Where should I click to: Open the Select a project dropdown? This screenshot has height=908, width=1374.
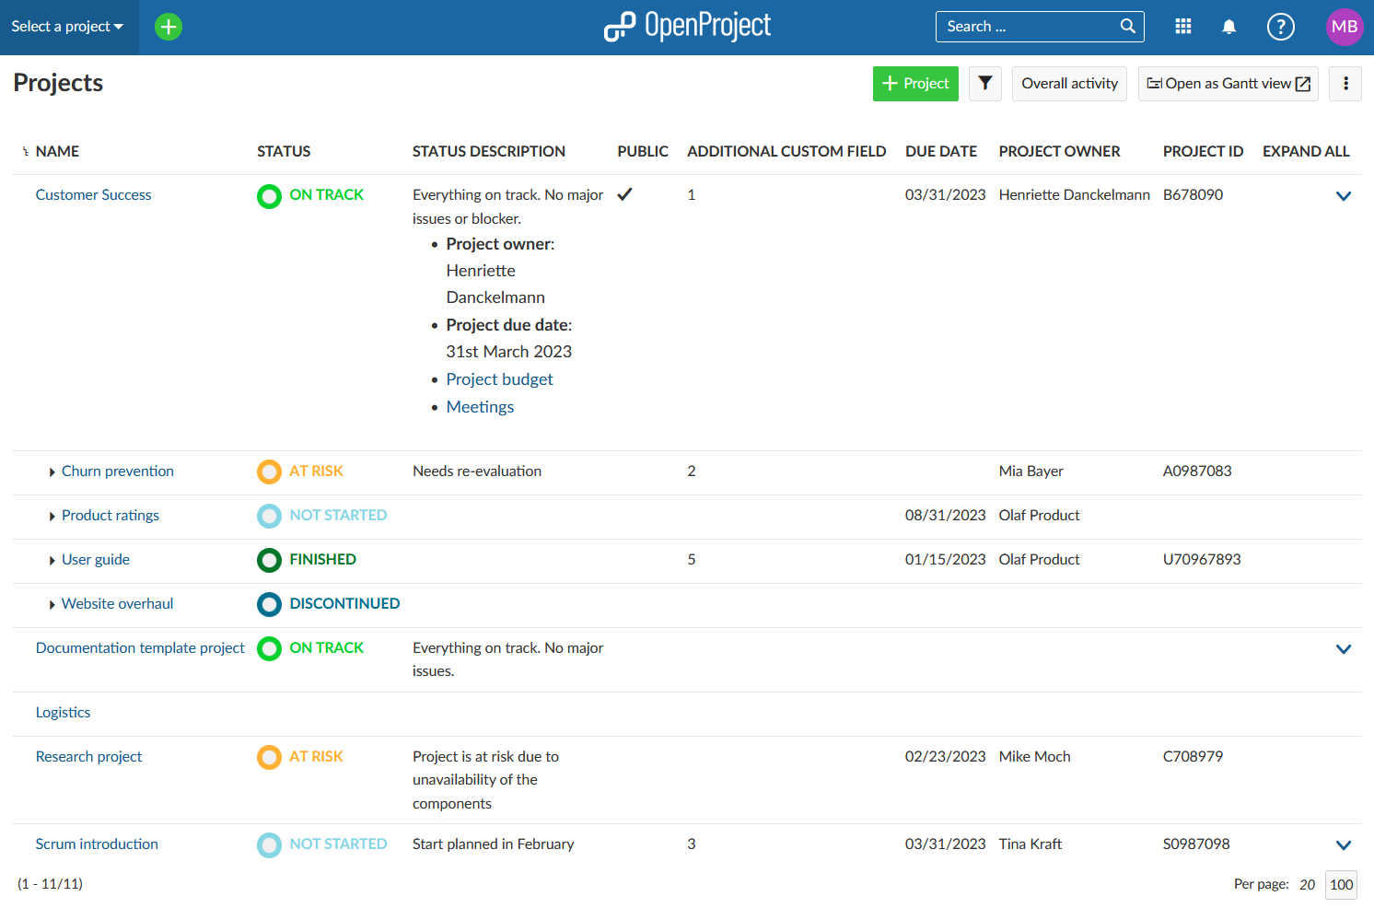67,27
